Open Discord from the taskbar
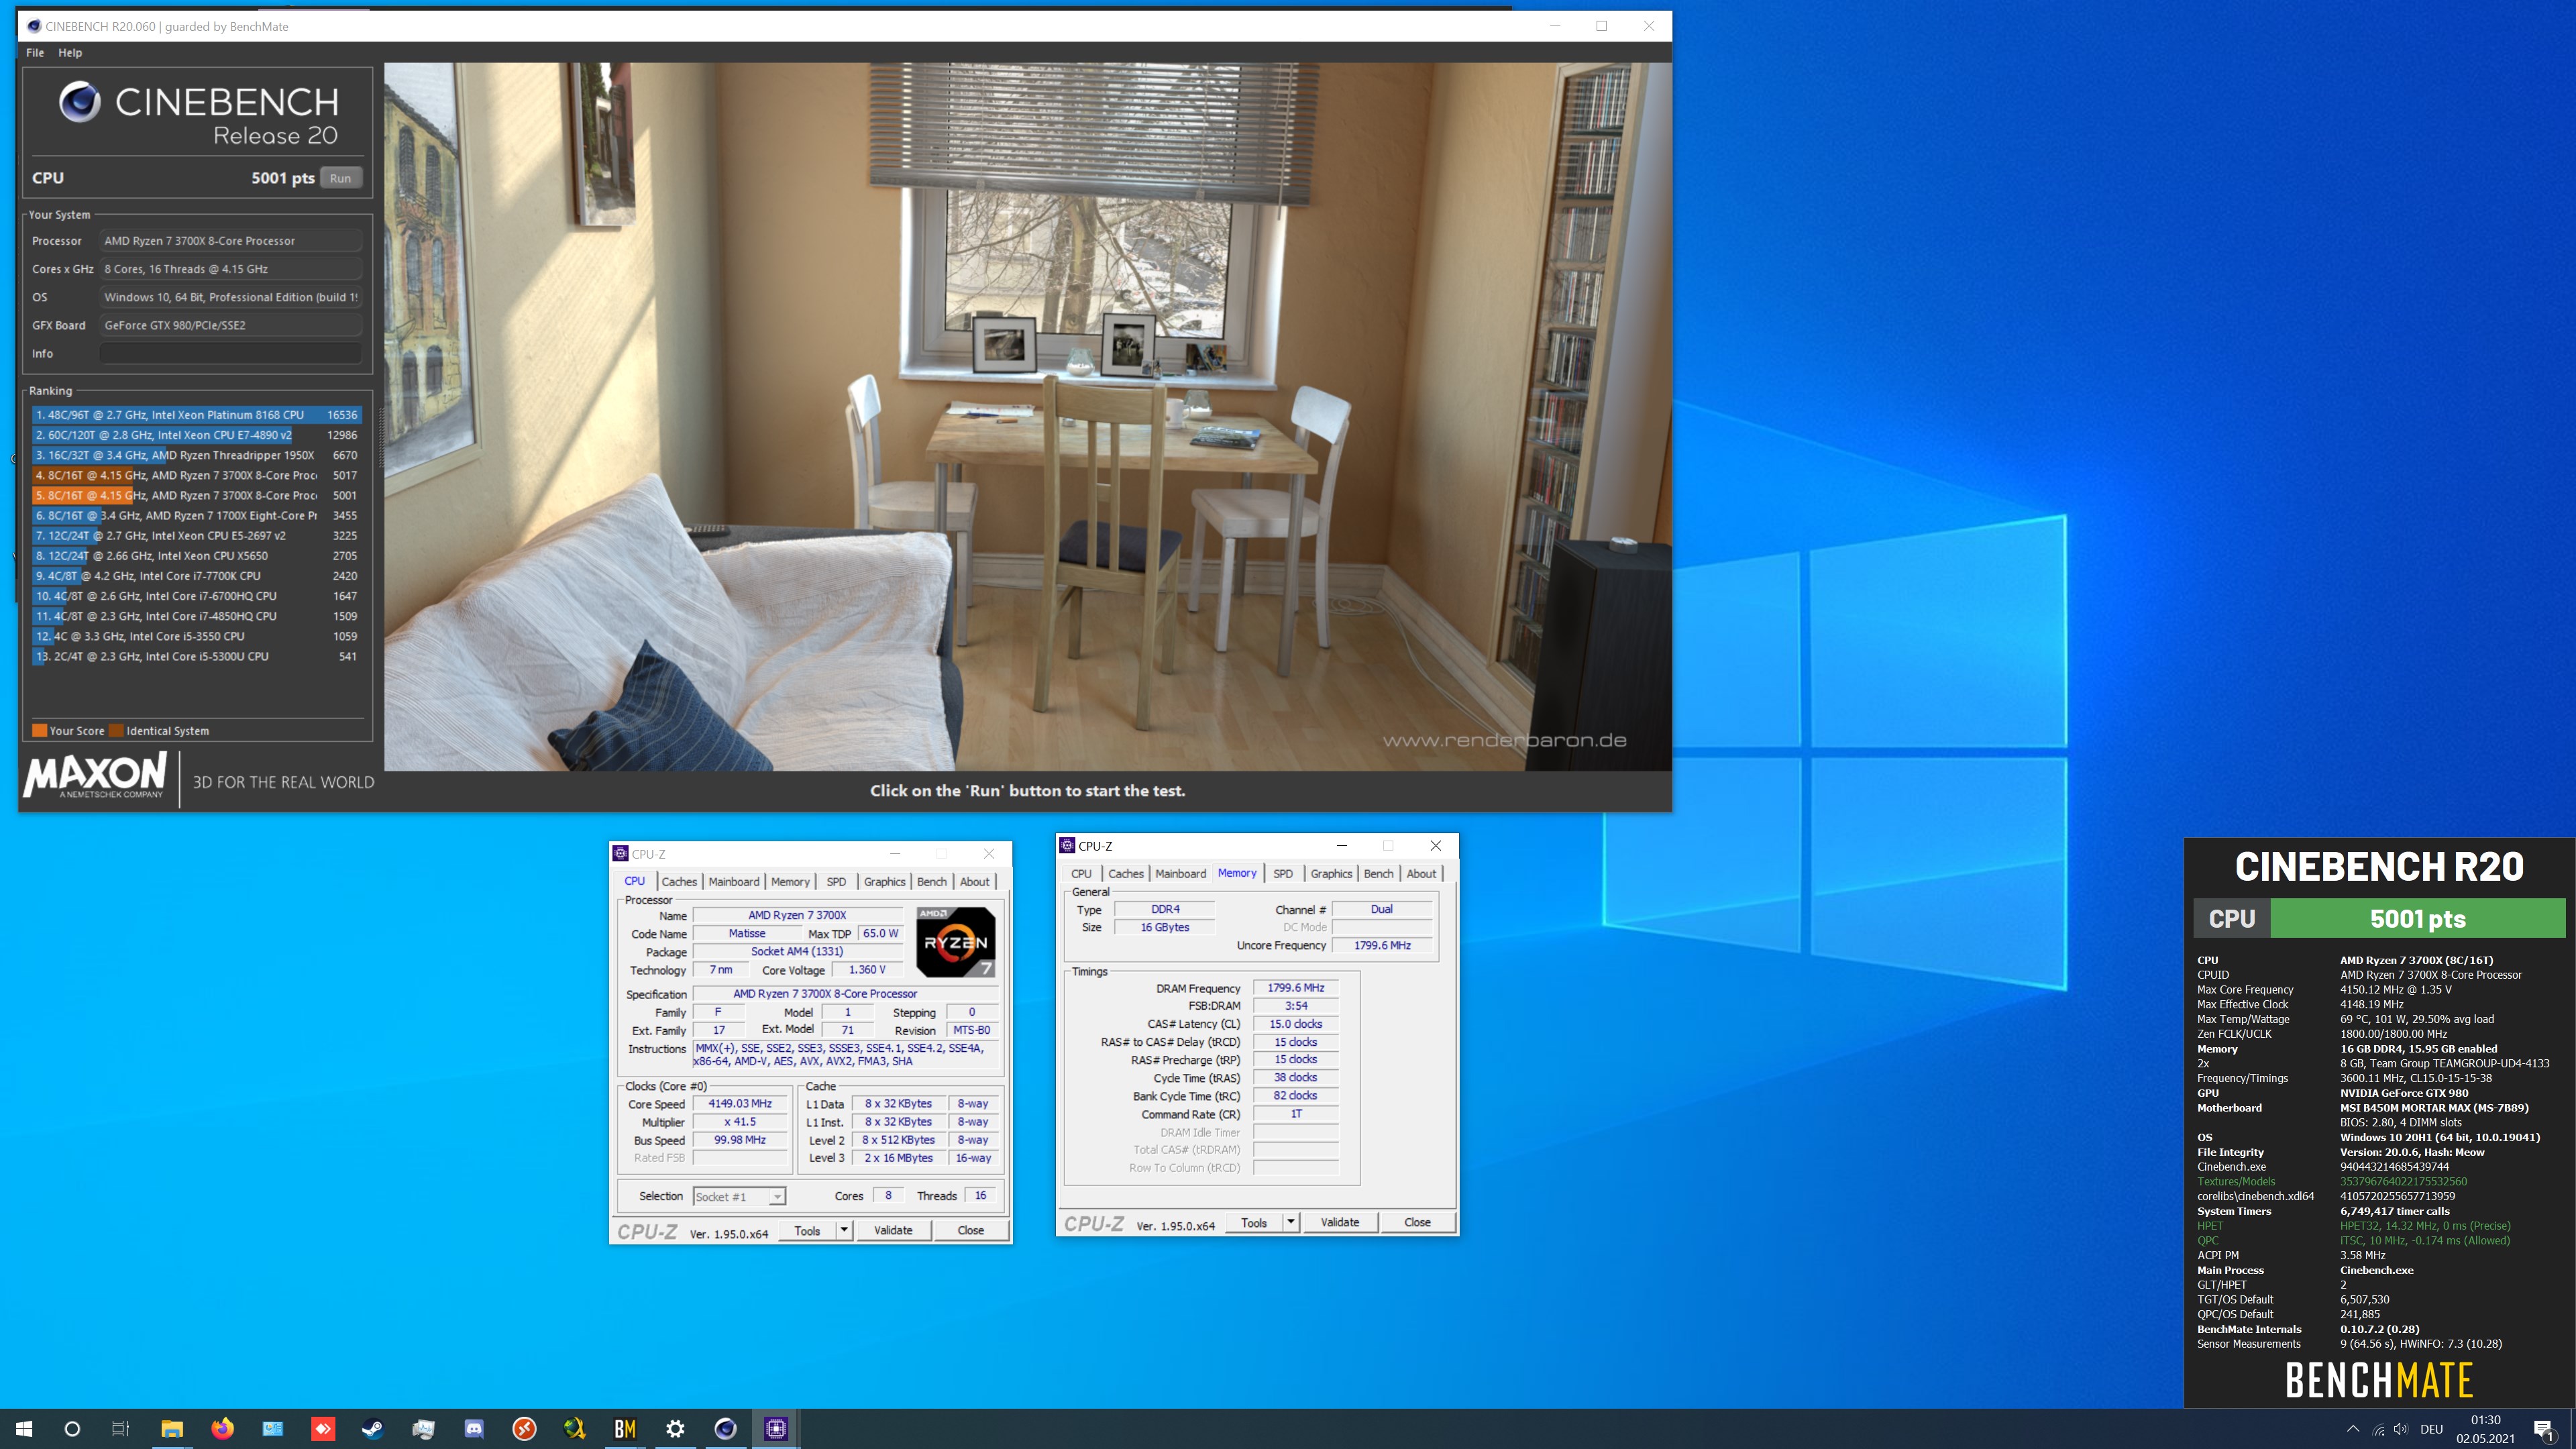Viewport: 2576px width, 1449px height. point(474,1428)
